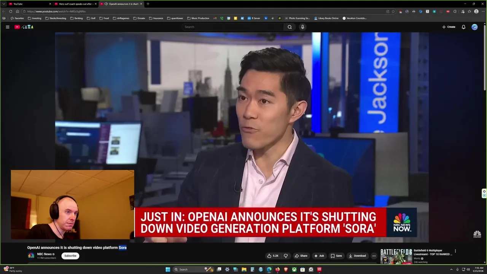Open the browser home page

[17, 11]
